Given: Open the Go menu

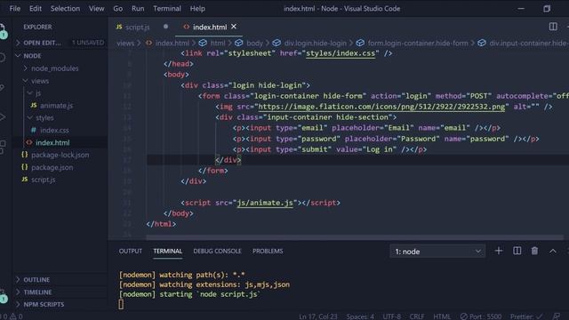Looking at the screenshot, I should [117, 8].
